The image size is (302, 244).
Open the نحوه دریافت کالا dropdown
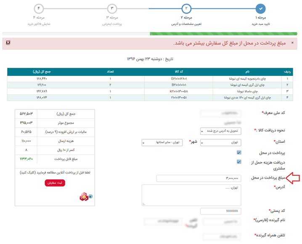pyautogui.click(x=220, y=131)
